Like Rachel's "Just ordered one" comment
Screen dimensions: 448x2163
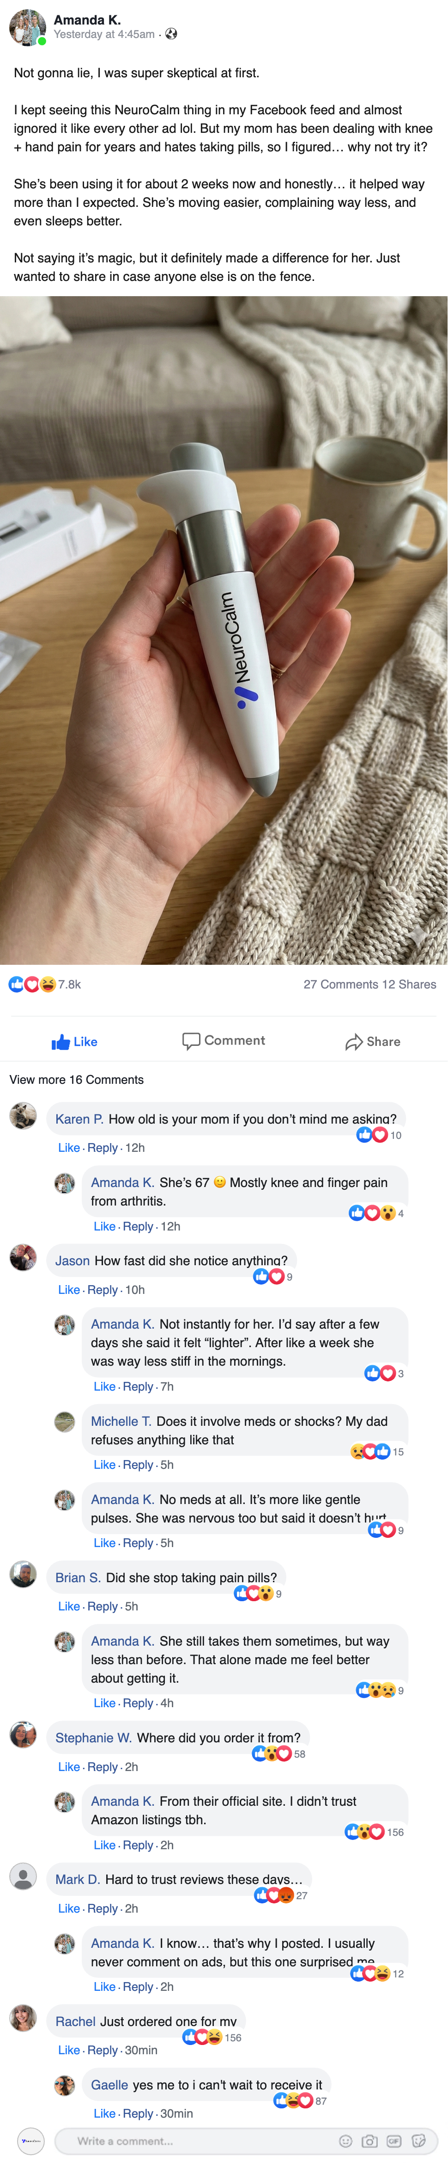click(x=69, y=2050)
